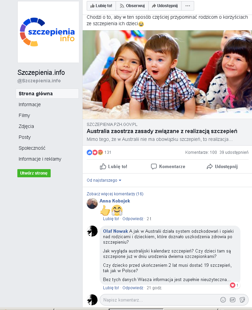Open the sticker picker in comment box
Screen dimensions: 252x310
pos(242,300)
